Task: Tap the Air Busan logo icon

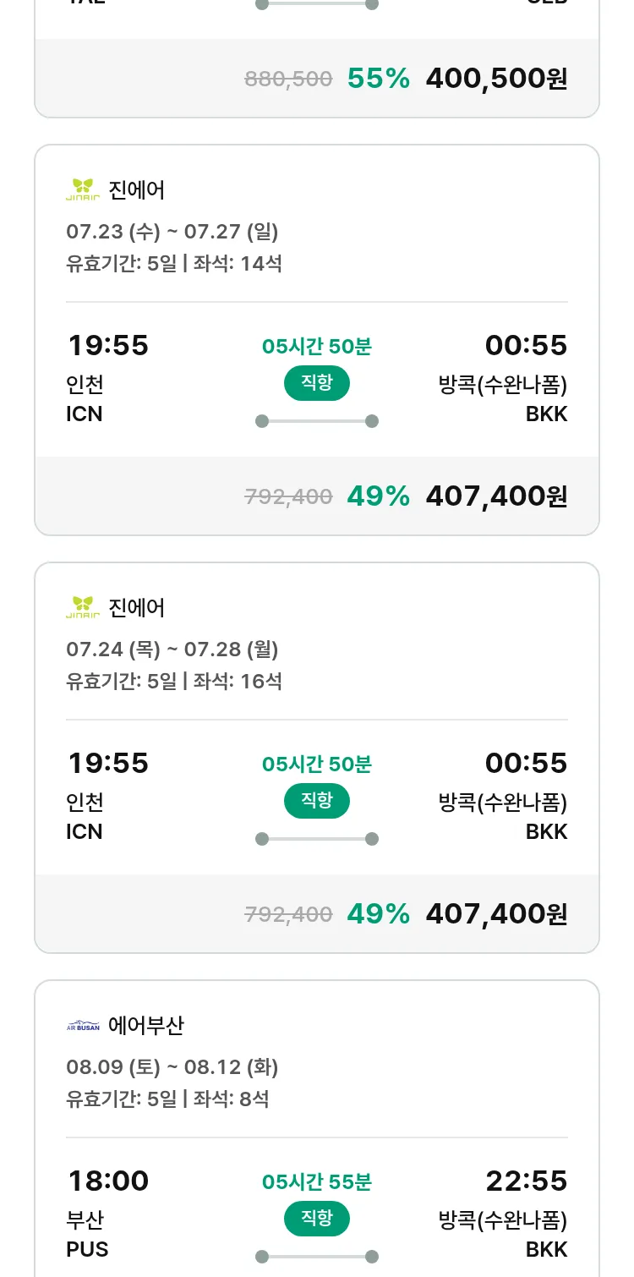Action: [83, 1027]
